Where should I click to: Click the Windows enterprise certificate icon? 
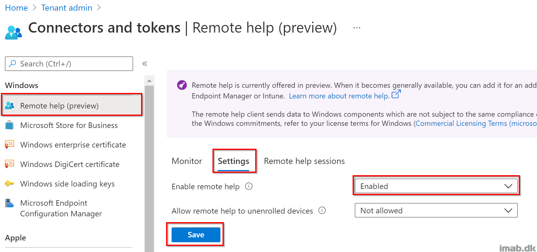pyautogui.click(x=9, y=144)
